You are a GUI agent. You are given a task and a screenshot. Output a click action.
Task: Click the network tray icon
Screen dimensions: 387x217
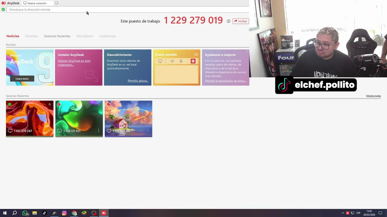coord(353,213)
